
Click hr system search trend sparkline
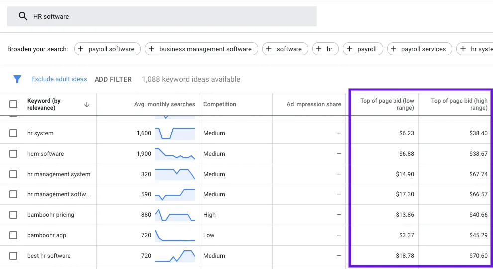click(x=175, y=133)
